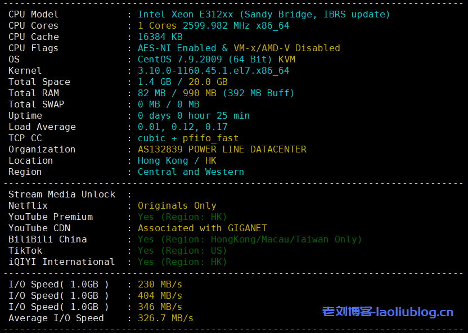Click the kernel version 3.10.0-1160.45.1.el7.x86_64

tap(213, 71)
